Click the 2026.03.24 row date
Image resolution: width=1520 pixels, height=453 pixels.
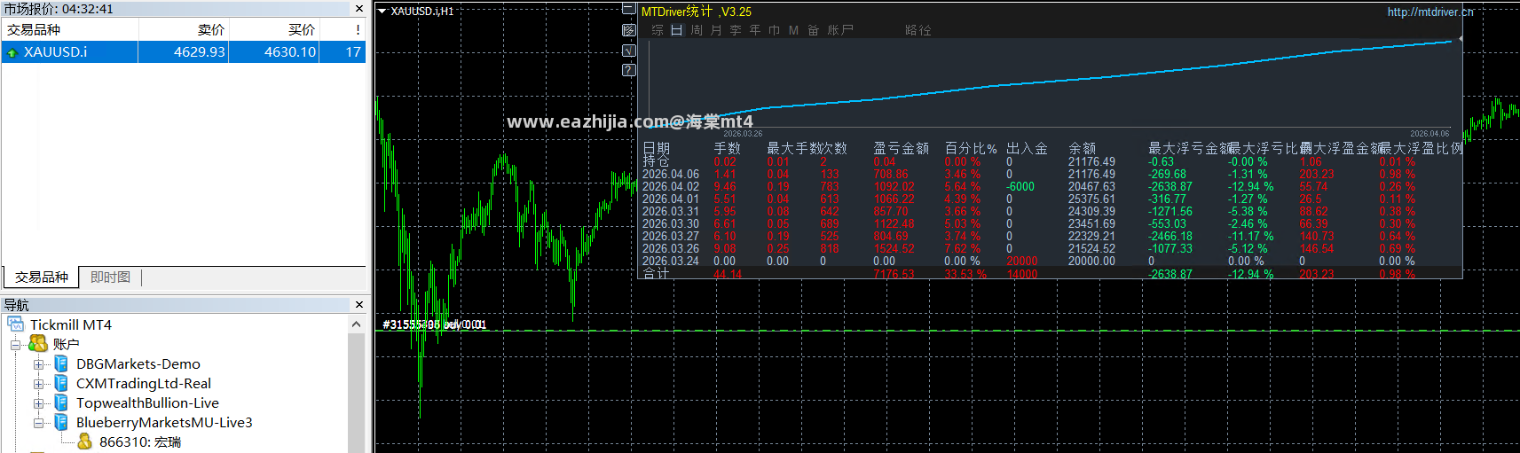pyautogui.click(x=671, y=262)
